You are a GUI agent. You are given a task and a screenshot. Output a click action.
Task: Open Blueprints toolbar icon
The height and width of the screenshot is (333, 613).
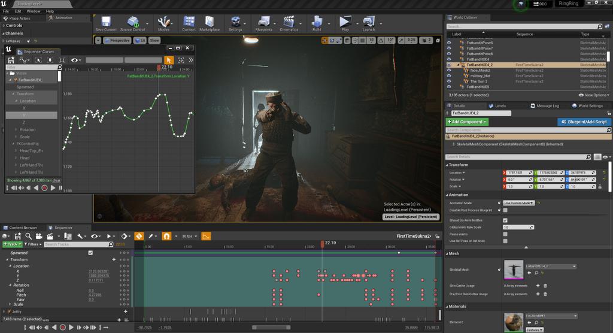click(x=264, y=23)
